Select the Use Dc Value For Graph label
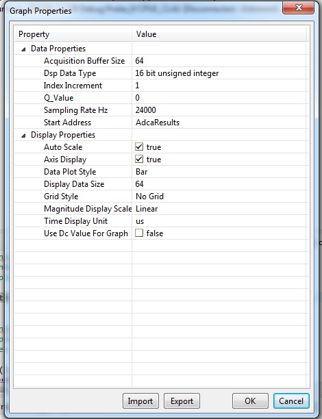Image resolution: width=322 pixels, height=419 pixels. (86, 233)
